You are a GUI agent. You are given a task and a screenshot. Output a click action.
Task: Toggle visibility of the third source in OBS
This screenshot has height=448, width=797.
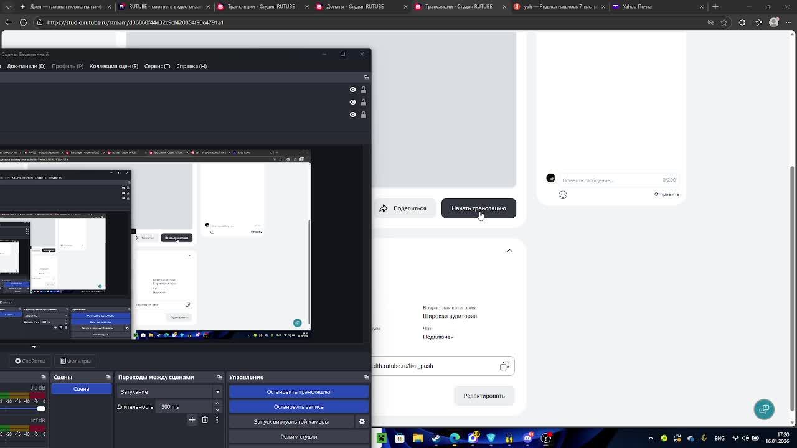352,114
